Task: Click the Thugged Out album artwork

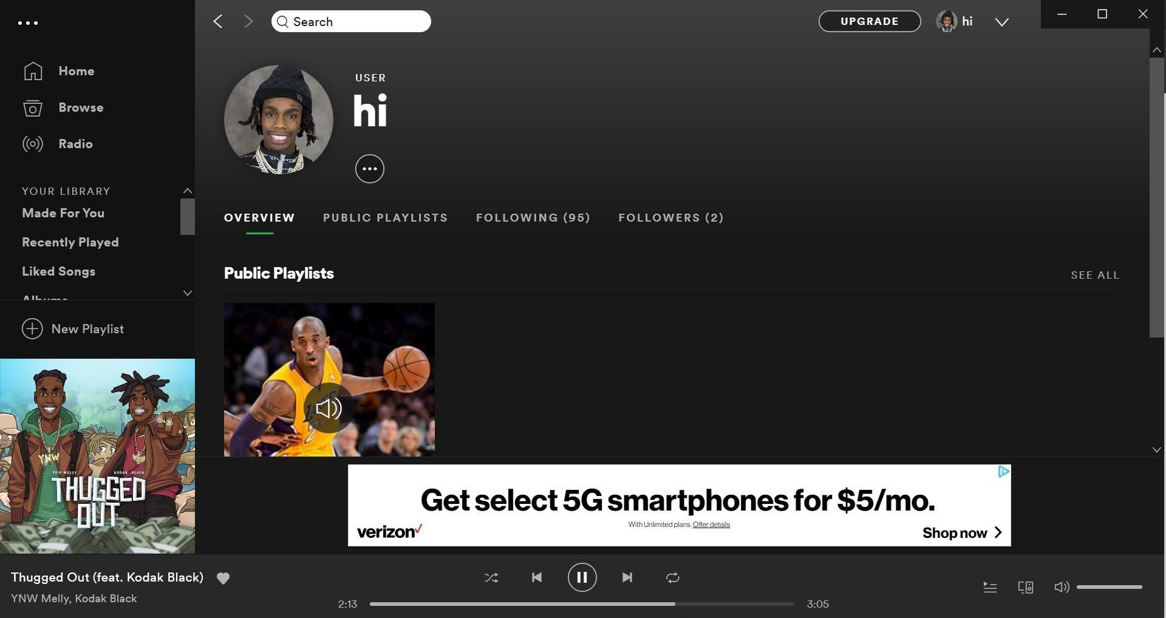Action: 97,456
